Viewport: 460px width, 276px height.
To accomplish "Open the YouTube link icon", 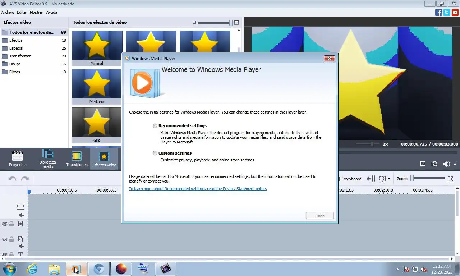I will (x=455, y=12).
